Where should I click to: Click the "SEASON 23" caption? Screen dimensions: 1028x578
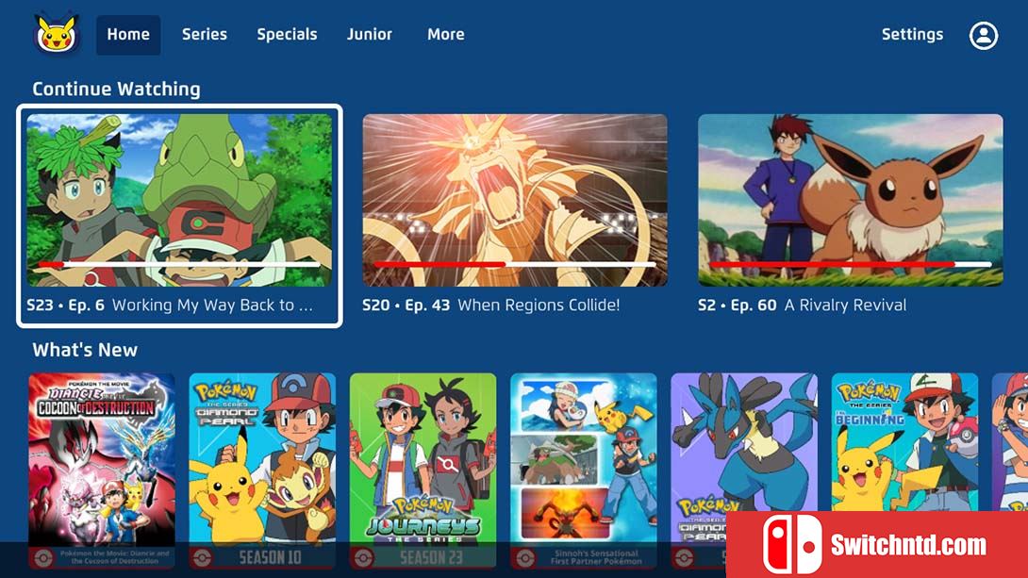(x=431, y=557)
